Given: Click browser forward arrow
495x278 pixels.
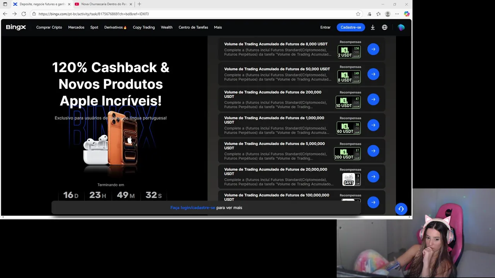Looking at the screenshot, I should tap(14, 14).
